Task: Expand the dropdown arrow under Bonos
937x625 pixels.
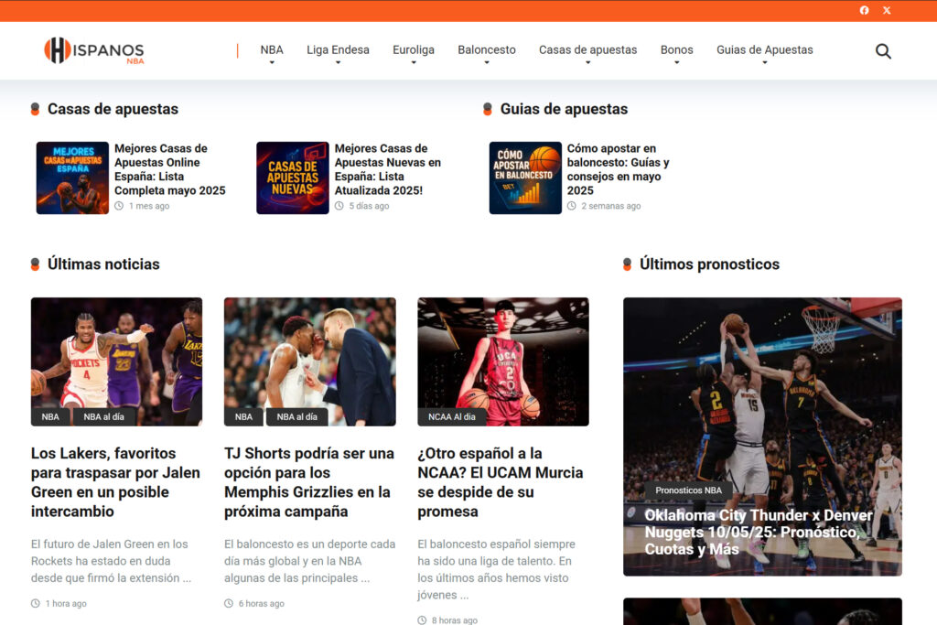Action: [x=676, y=63]
